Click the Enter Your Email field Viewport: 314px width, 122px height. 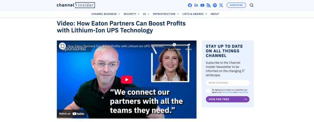click(228, 83)
